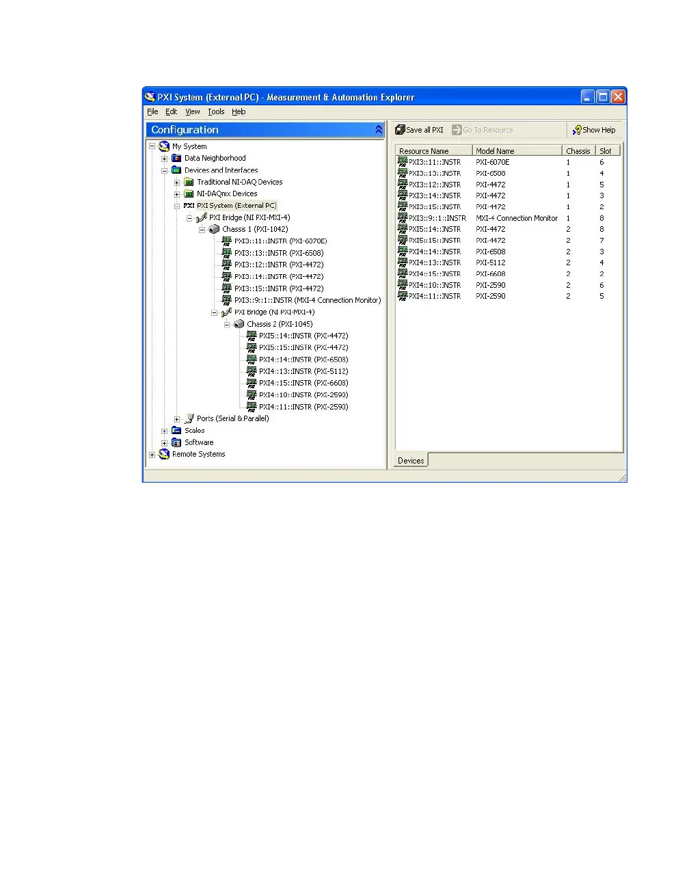
Task: Click the NI-DAQmx Devices icon
Action: (189, 193)
